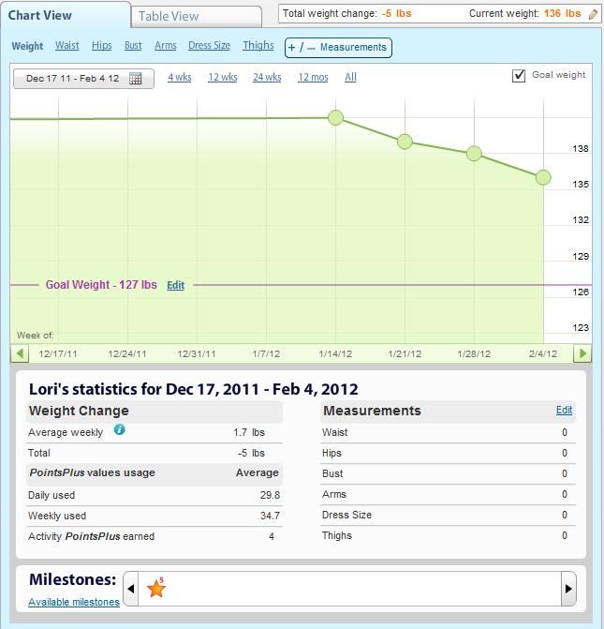
Task: Open the Dec 17 11 - Feb 4 12 date range selector
Action: click(x=75, y=79)
